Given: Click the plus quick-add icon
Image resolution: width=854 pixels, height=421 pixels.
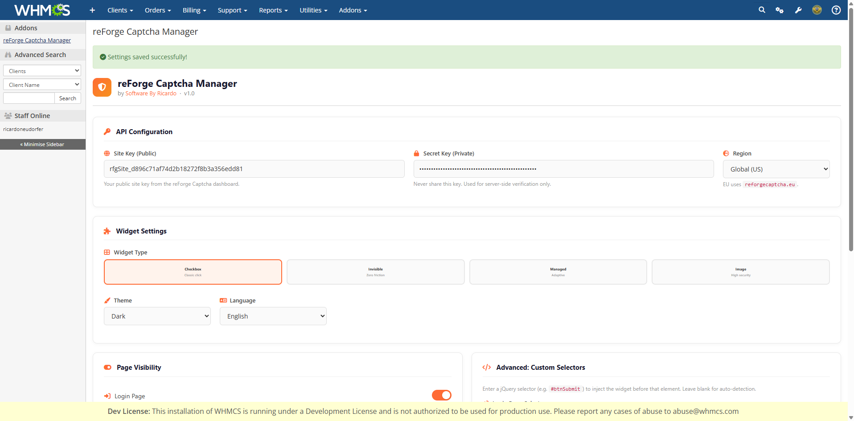Looking at the screenshot, I should [92, 10].
